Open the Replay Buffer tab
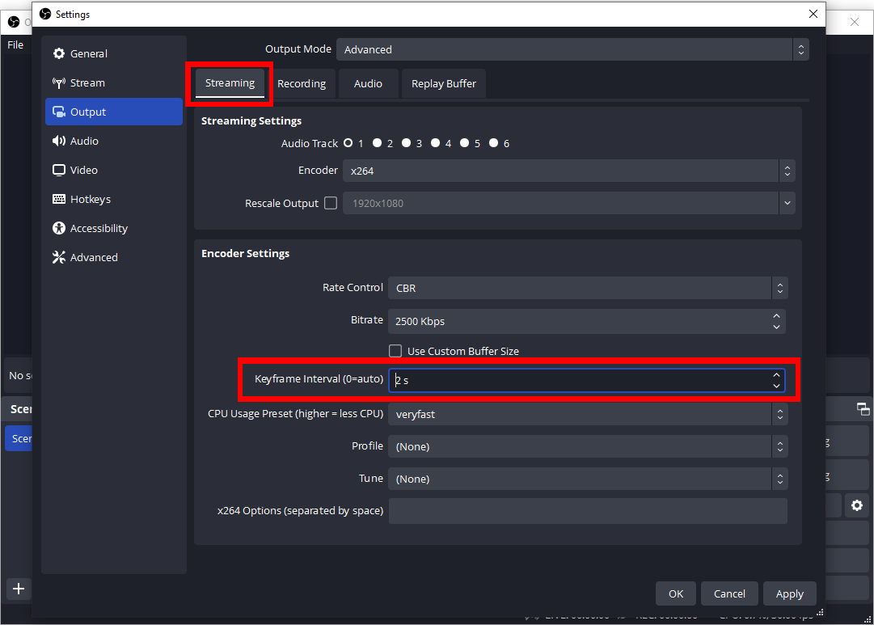 click(443, 83)
